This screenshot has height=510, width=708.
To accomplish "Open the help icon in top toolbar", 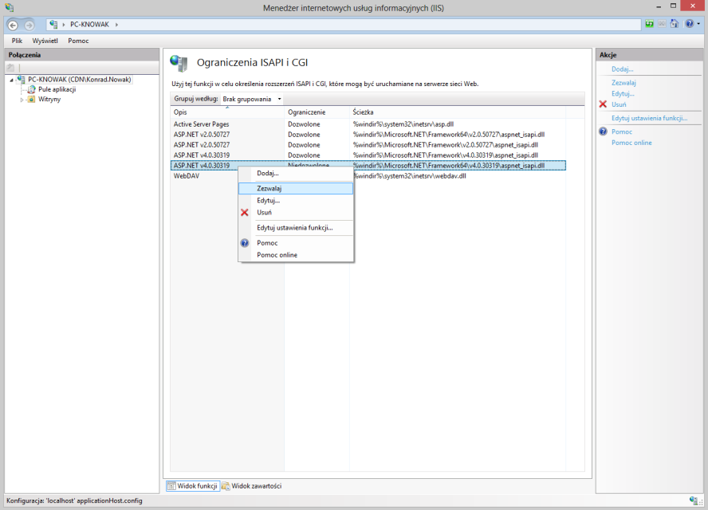I will pyautogui.click(x=689, y=24).
